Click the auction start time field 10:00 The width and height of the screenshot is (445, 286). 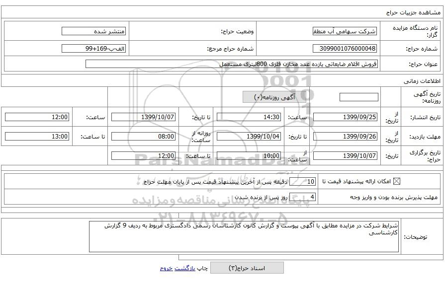(x=249, y=155)
